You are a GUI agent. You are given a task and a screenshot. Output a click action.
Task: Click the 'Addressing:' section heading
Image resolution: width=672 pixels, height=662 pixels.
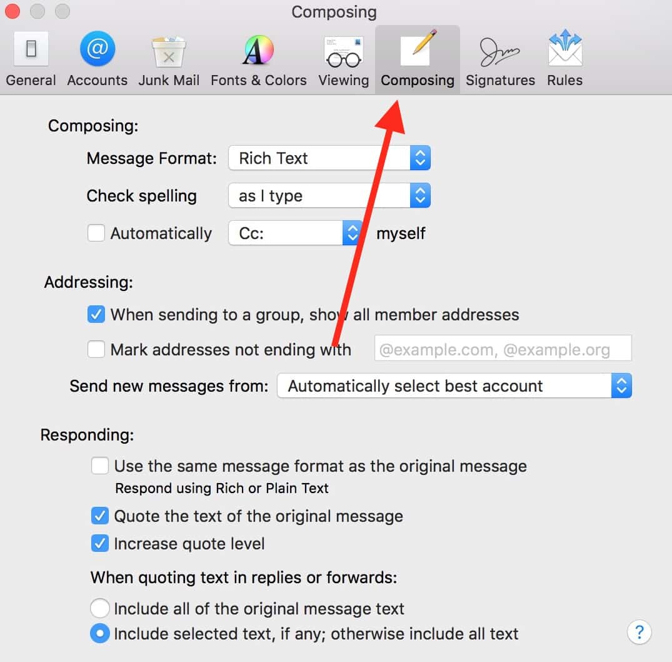coord(89,282)
